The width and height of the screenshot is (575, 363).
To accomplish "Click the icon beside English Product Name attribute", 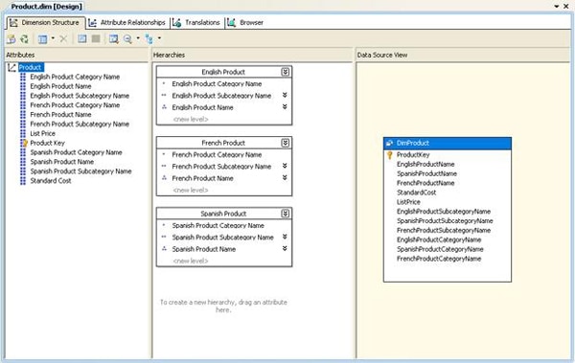I will click(x=23, y=86).
